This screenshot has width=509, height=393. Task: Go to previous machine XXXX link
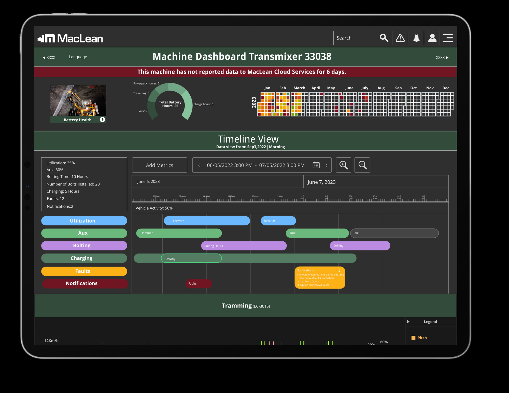[49, 57]
